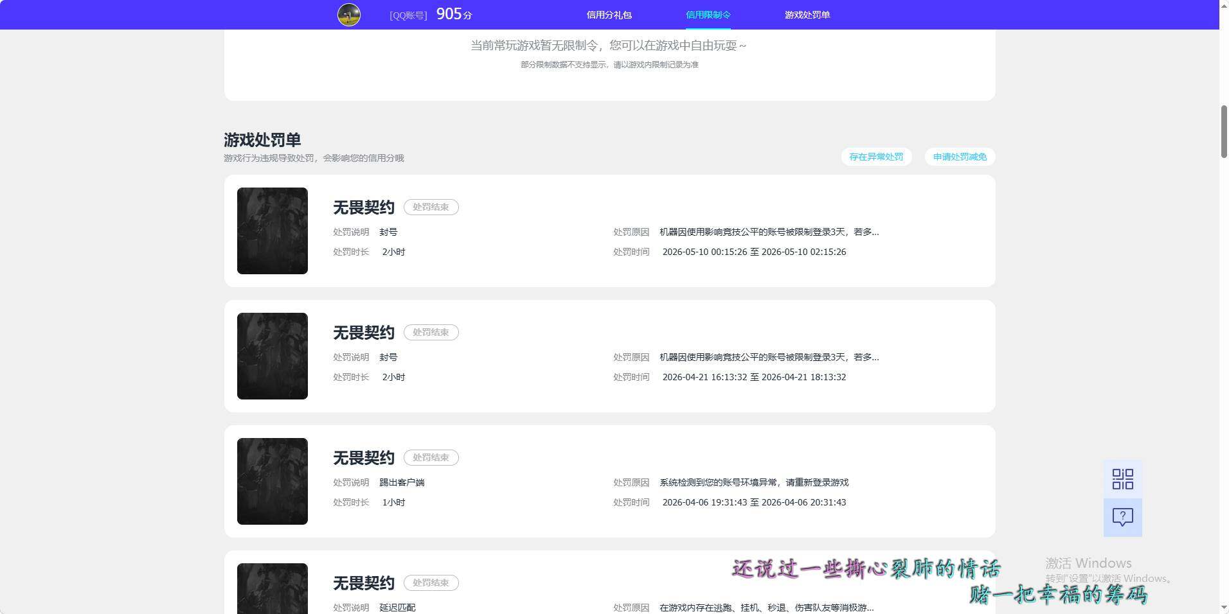The height and width of the screenshot is (614, 1229).
Task: Open game thumbnail of 2026-05-10 penalty
Action: point(273,231)
